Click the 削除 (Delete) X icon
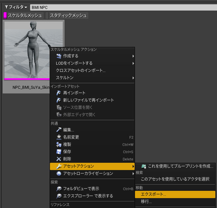 [x=59, y=159]
